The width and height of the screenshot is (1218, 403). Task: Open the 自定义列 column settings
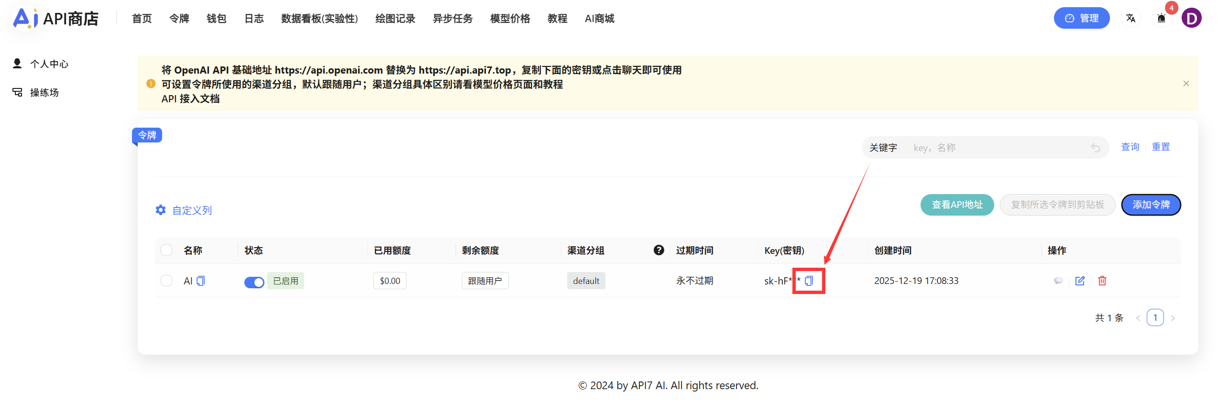[x=184, y=210]
